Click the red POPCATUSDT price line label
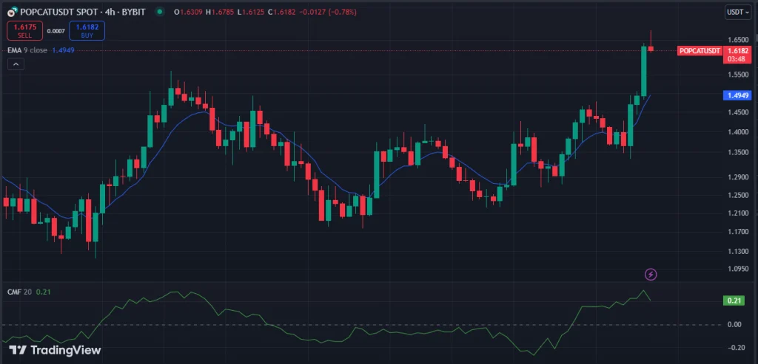The image size is (758, 364). pos(699,50)
